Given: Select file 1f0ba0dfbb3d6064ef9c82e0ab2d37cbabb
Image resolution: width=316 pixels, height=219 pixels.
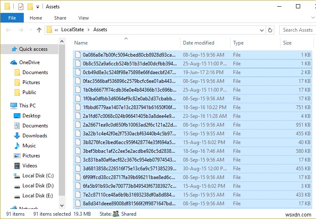Looking at the screenshot, I should pyautogui.click(x=193, y=99).
